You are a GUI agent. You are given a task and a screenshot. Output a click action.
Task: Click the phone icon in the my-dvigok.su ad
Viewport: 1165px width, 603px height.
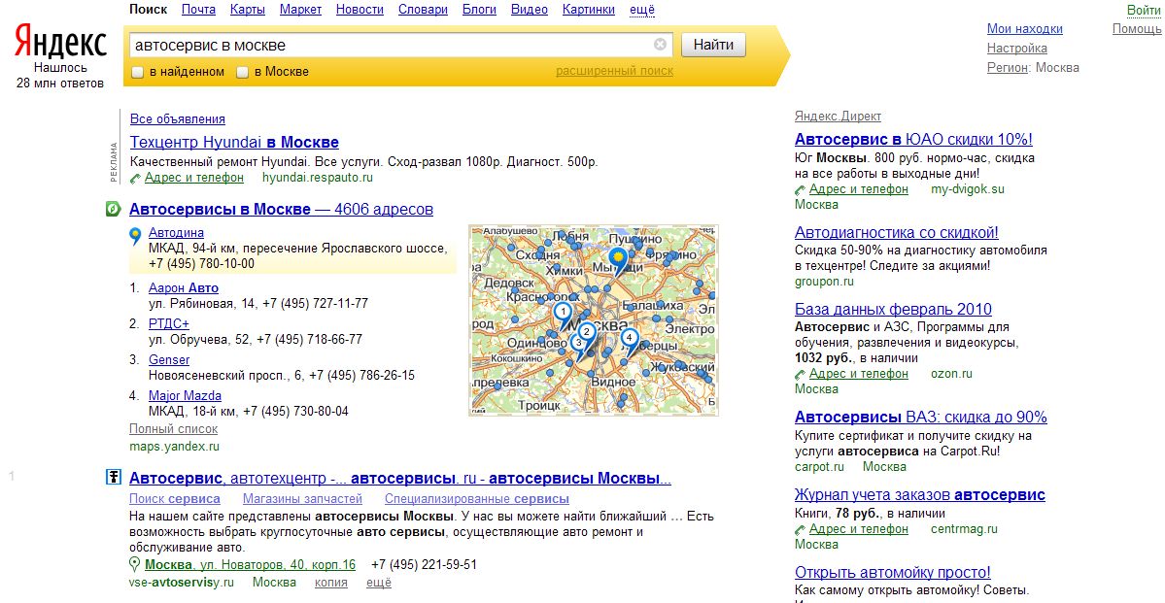click(801, 189)
